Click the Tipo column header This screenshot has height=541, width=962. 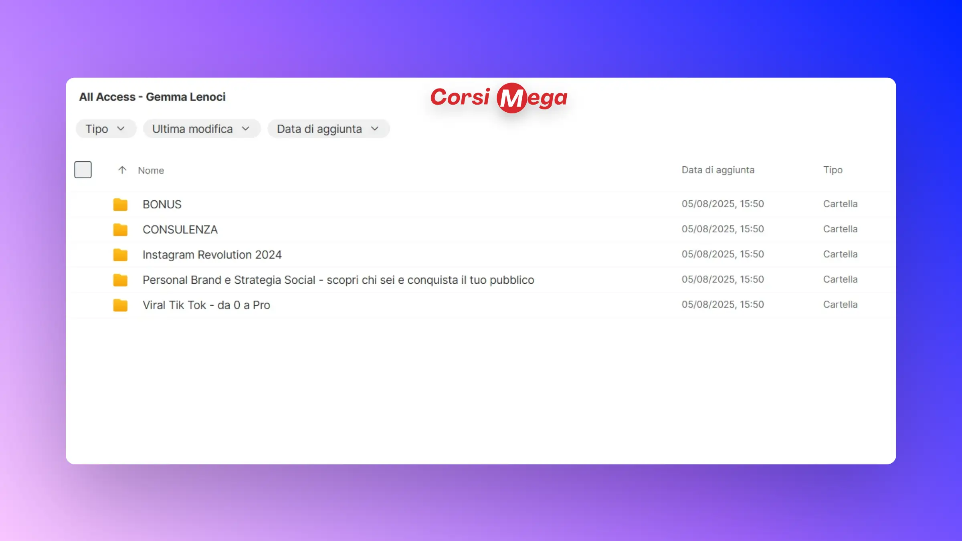point(833,170)
